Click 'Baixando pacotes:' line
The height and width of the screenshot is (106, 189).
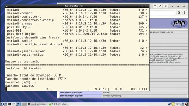coord(20,86)
